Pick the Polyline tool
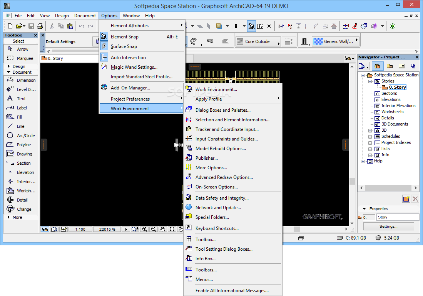The height and width of the screenshot is (296, 423). coord(20,144)
